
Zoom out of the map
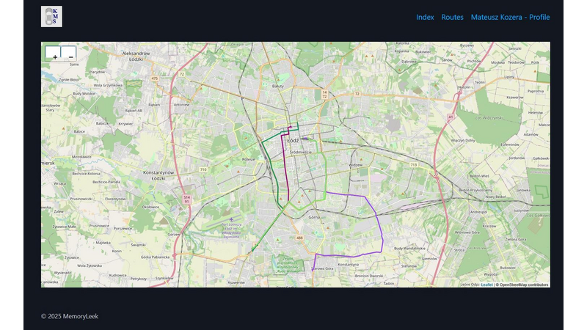coord(68,53)
